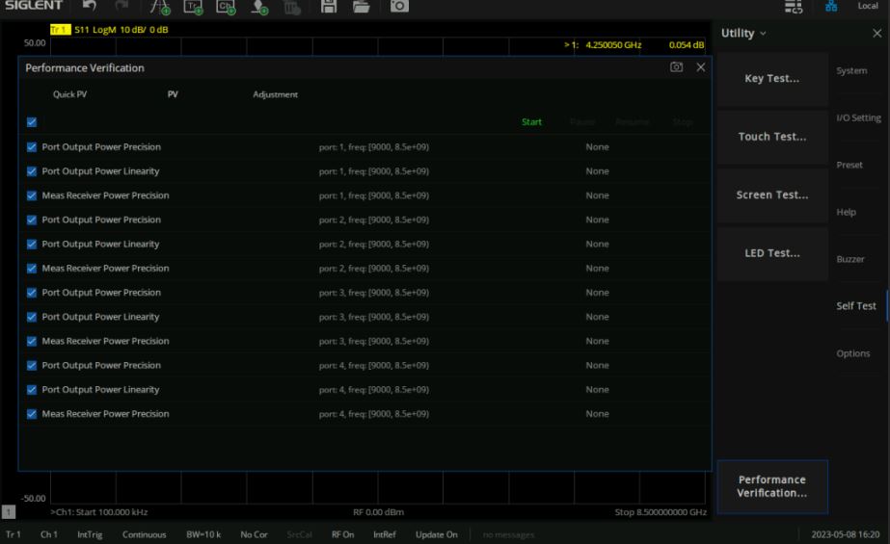Click the open folder icon
This screenshot has width=890, height=544.
pos(362,9)
